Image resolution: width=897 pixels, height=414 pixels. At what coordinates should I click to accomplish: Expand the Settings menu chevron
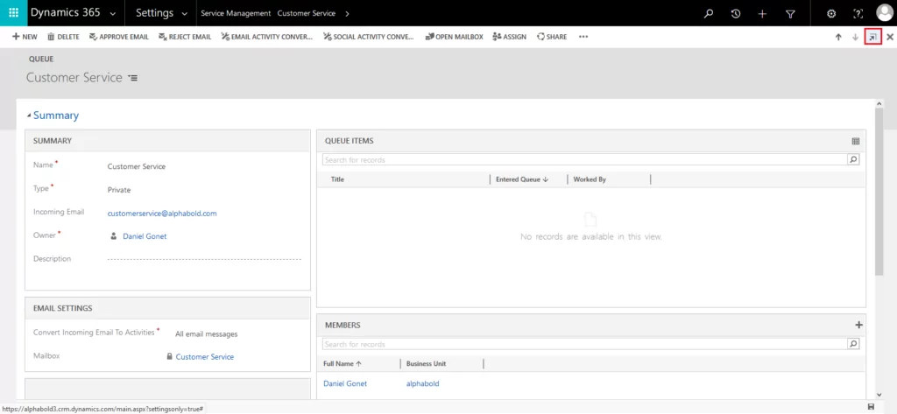(x=184, y=13)
